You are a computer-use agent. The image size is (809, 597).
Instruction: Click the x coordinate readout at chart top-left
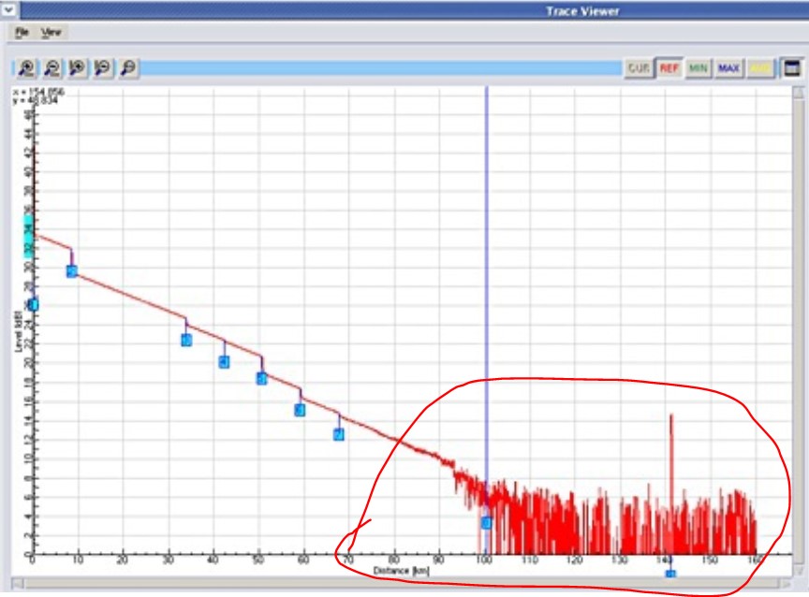point(38,92)
